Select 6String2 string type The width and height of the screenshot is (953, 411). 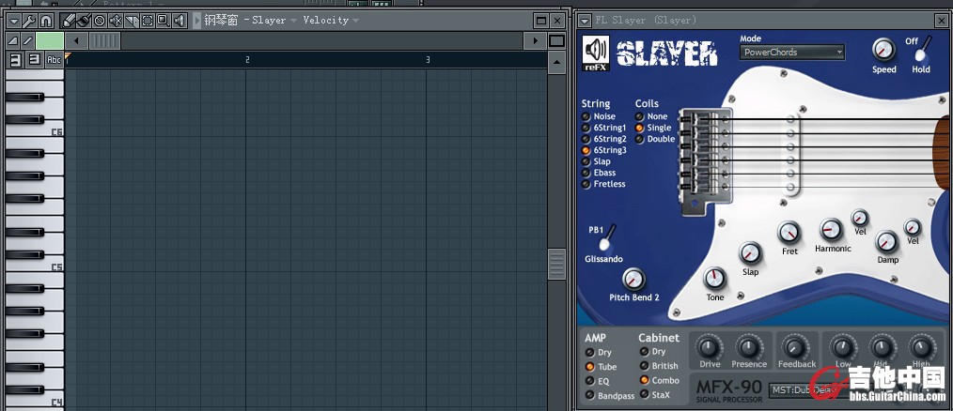click(x=586, y=139)
